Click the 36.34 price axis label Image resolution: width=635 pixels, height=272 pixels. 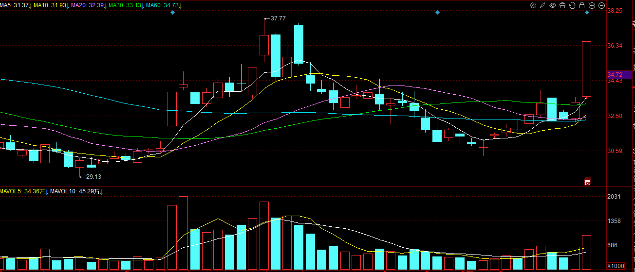615,46
